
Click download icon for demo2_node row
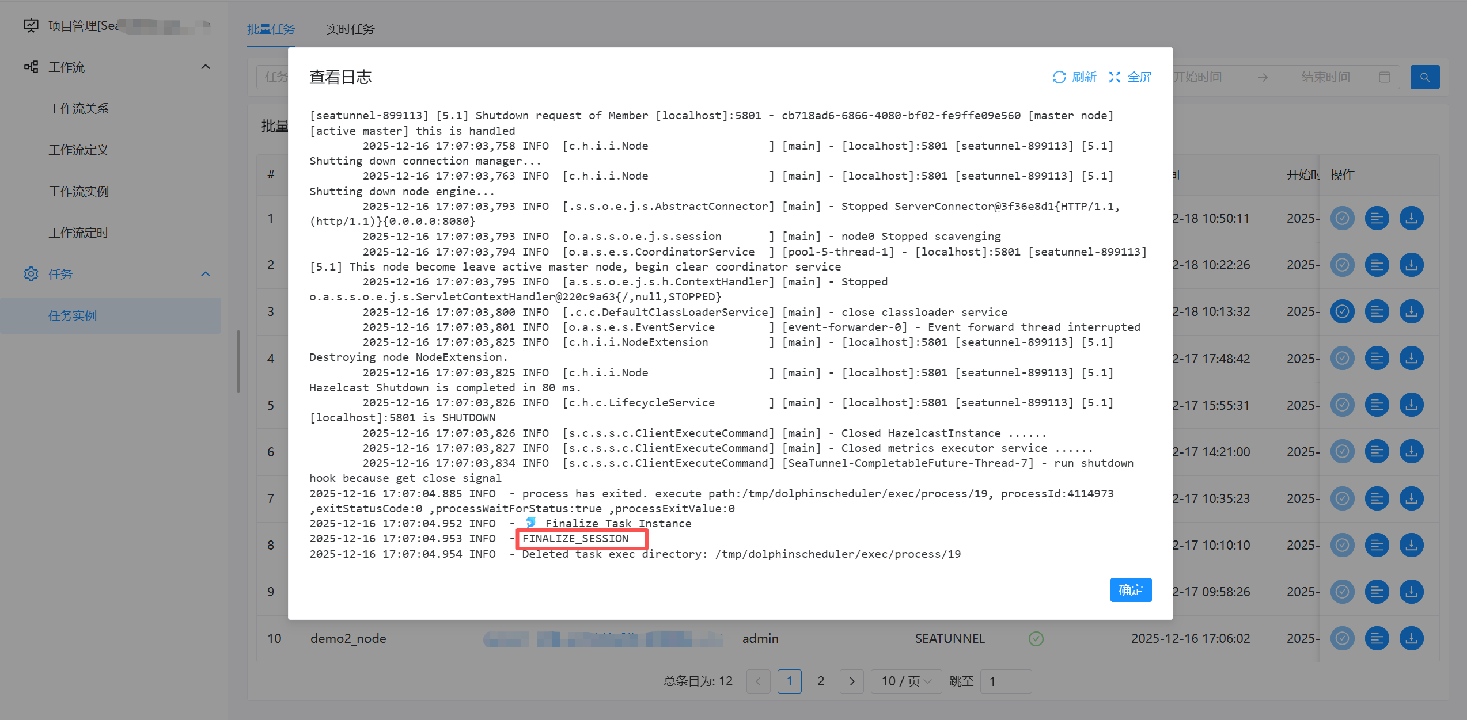coord(1411,638)
